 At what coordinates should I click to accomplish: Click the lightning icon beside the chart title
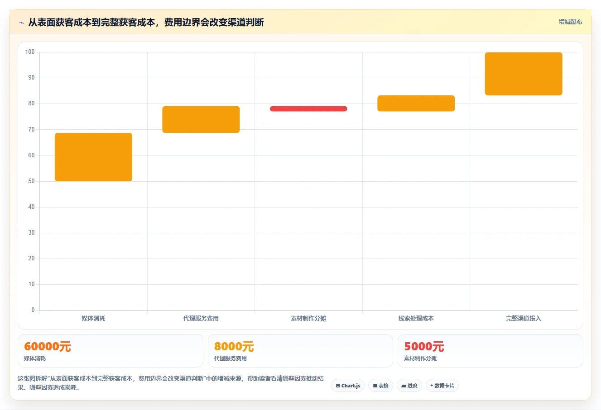point(21,23)
